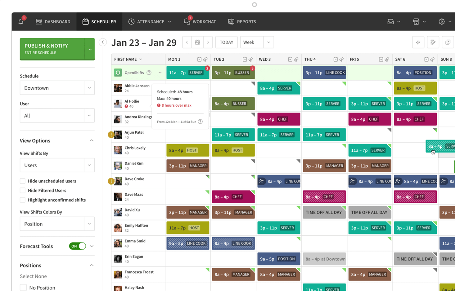This screenshot has height=291, width=455.
Task: Check Highlight unconfirmed shifts
Action: tap(22, 200)
